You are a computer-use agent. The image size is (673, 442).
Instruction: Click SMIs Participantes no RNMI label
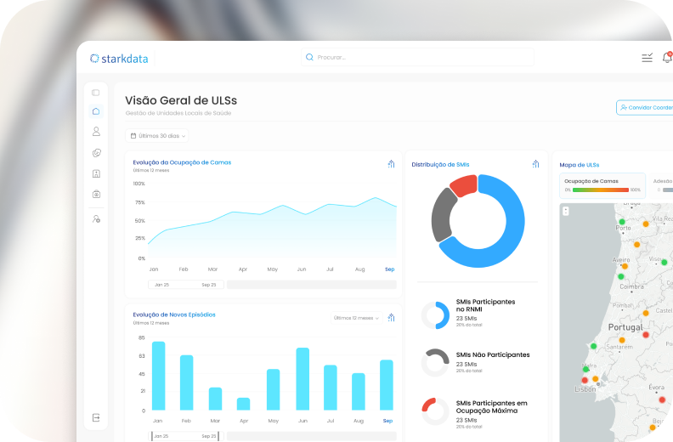point(485,305)
